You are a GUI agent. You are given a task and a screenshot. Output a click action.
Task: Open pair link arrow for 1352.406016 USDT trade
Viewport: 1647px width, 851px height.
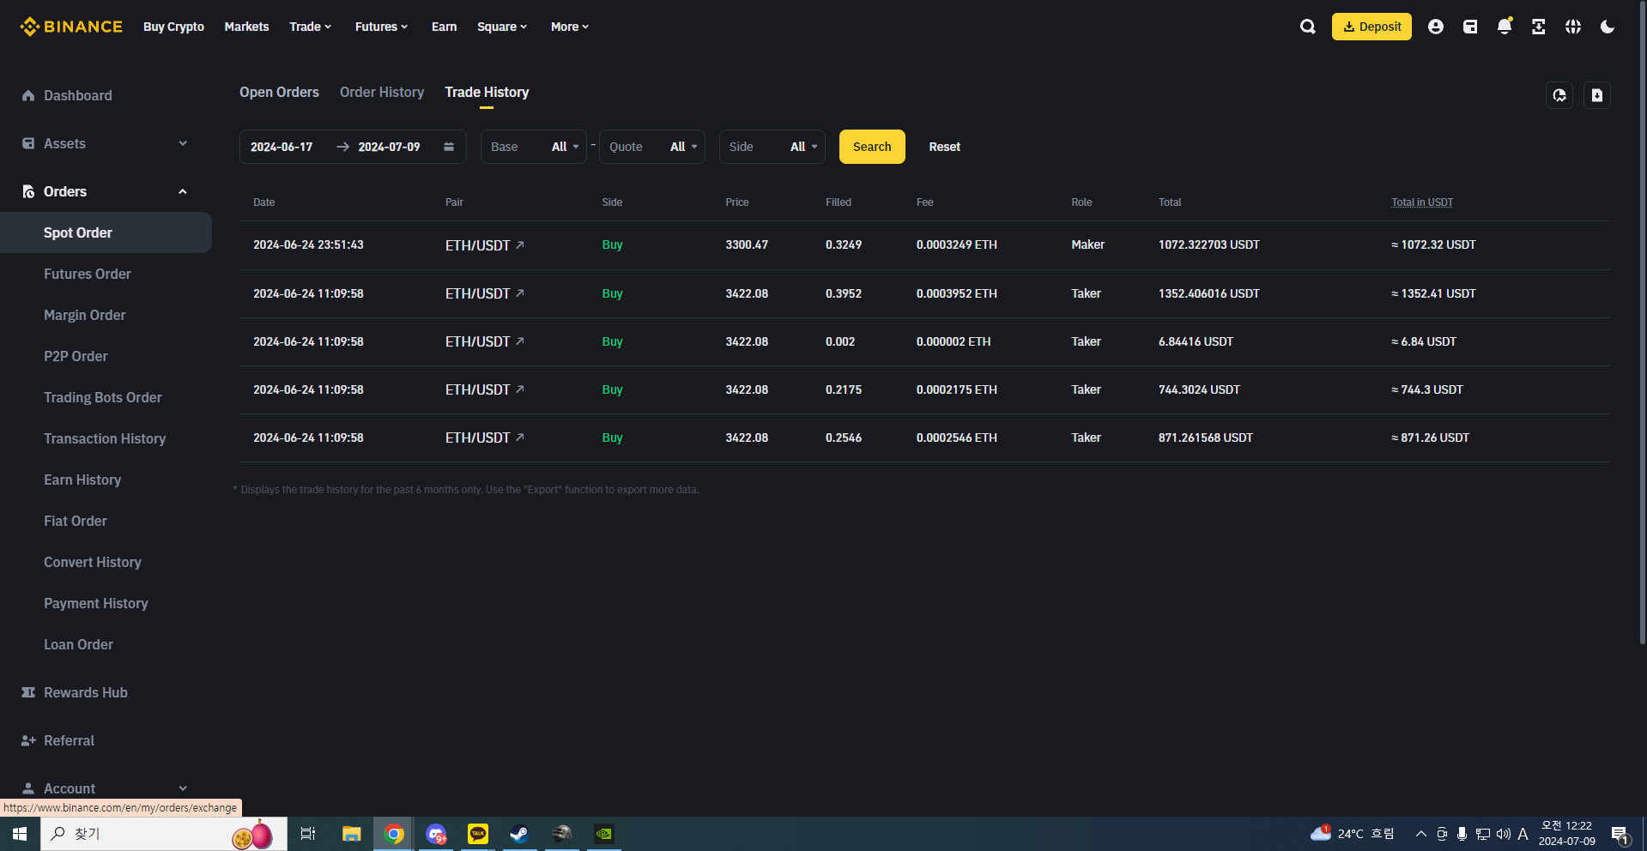[x=520, y=293]
